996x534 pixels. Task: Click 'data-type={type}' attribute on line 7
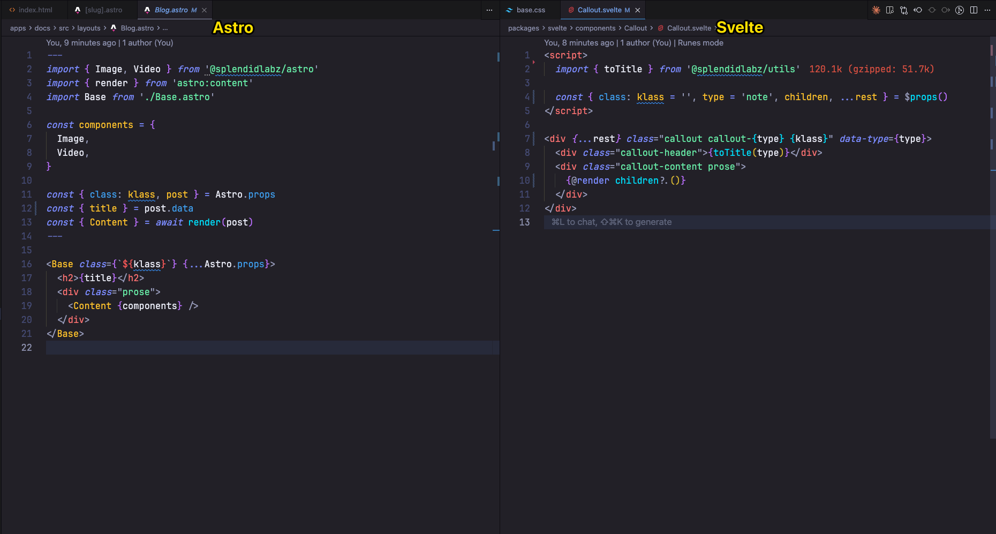point(882,139)
